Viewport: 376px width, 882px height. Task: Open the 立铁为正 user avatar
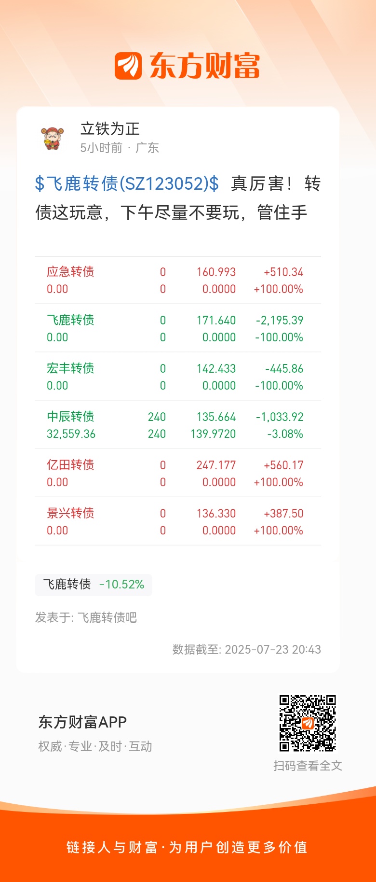point(53,138)
